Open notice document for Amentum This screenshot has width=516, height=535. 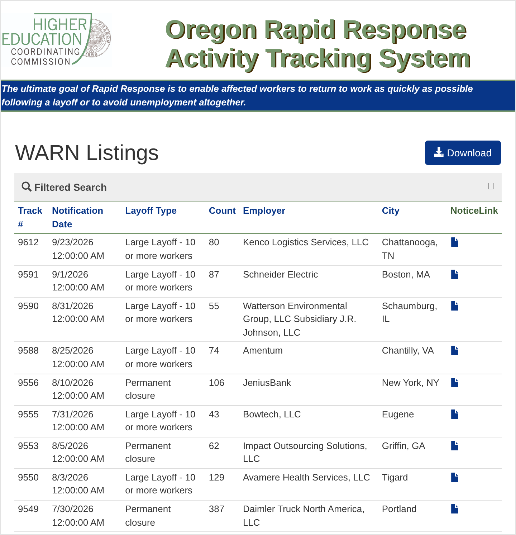click(x=455, y=350)
